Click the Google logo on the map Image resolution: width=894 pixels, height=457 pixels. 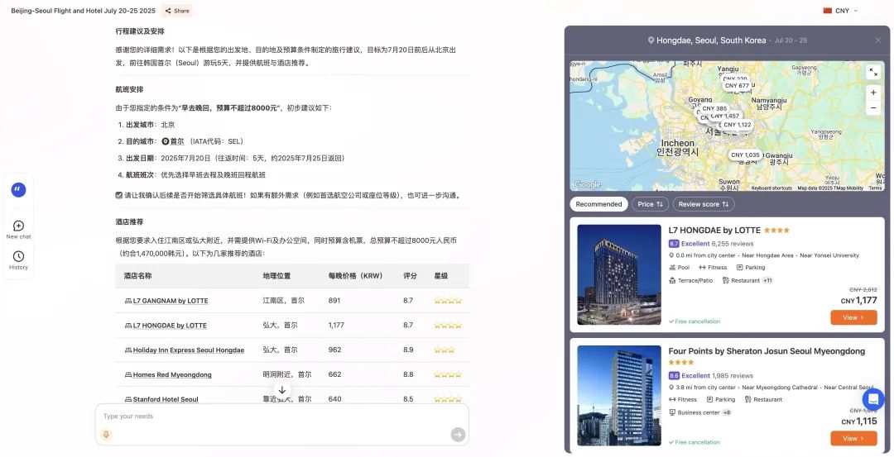pyautogui.click(x=587, y=184)
